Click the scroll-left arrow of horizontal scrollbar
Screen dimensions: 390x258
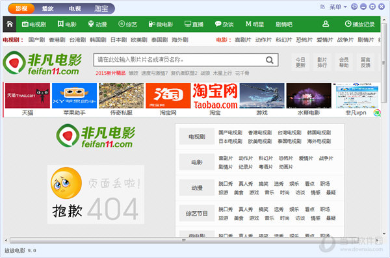coord(6,240)
